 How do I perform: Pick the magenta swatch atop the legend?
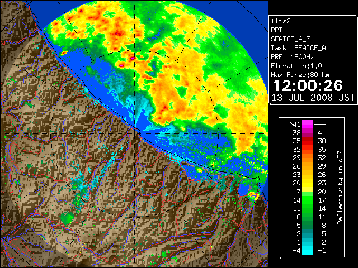point(308,124)
